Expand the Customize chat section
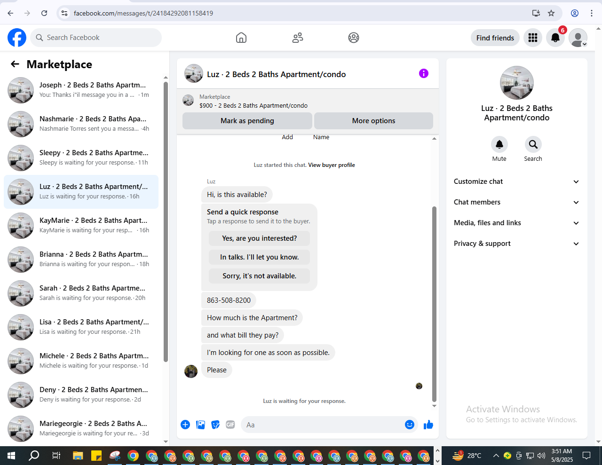Image resolution: width=602 pixels, height=465 pixels. (x=516, y=181)
